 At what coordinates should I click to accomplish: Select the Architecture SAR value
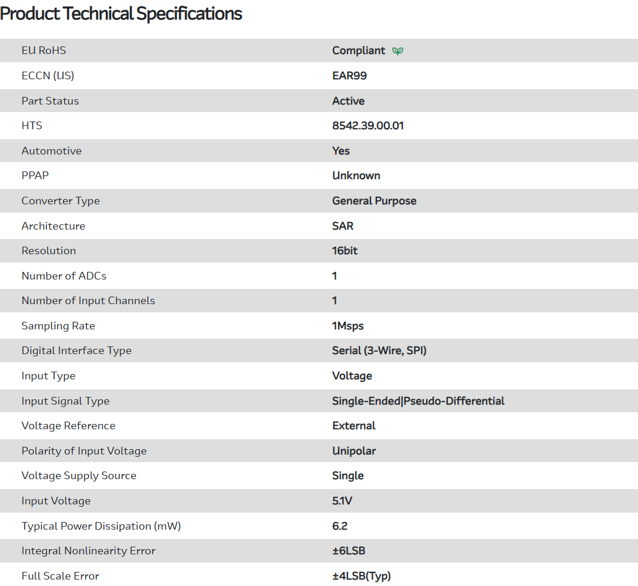pyautogui.click(x=343, y=226)
